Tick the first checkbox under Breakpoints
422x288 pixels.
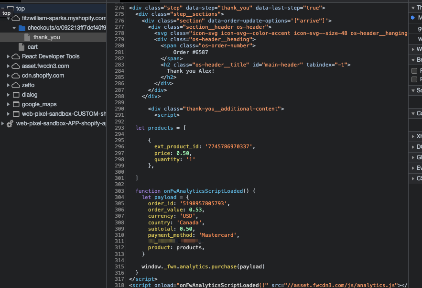[x=414, y=71]
